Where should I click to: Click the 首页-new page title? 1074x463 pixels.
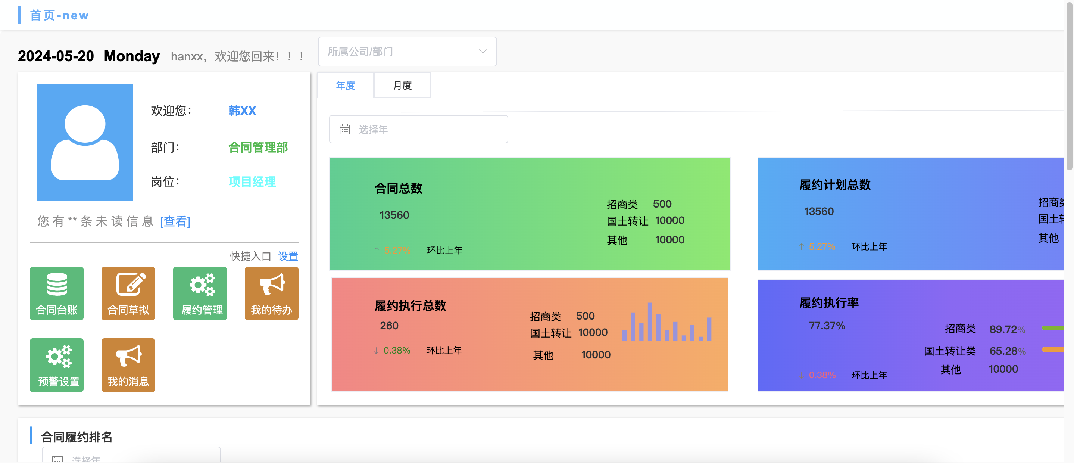tap(59, 15)
